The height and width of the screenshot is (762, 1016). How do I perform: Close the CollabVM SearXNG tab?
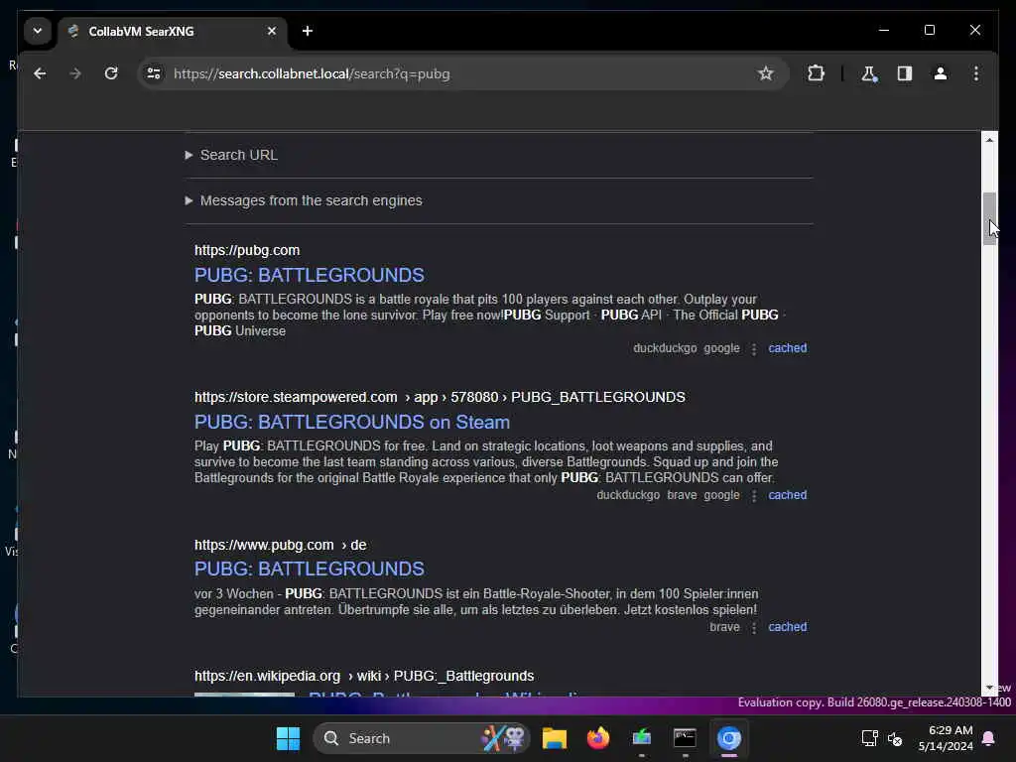272,31
